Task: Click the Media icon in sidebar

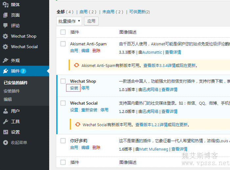Action: (5, 5)
